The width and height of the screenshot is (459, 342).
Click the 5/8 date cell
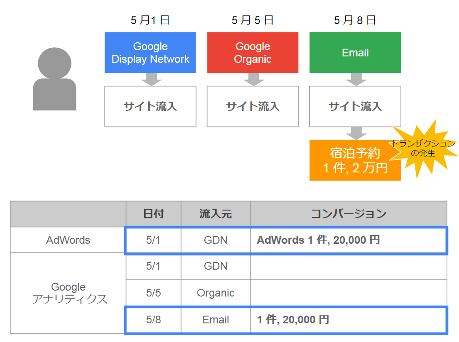click(153, 319)
